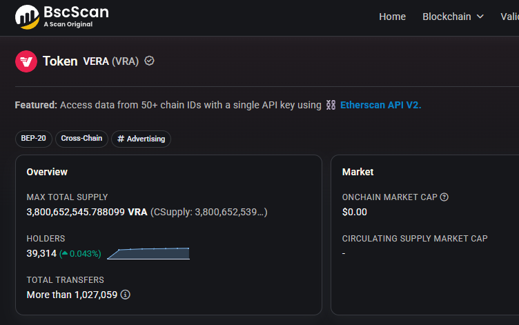Select the Cross-Chain tag

(x=81, y=139)
